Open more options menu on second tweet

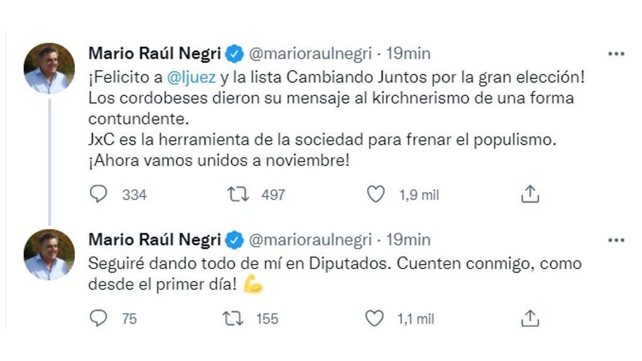coord(616,240)
